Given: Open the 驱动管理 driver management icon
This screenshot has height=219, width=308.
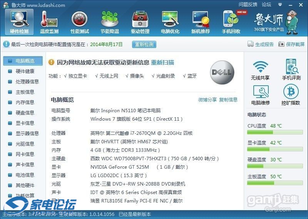Looking at the screenshot, I should [140, 22].
